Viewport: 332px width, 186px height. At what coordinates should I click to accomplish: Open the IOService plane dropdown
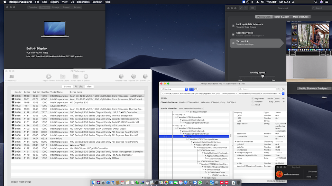(175, 89)
